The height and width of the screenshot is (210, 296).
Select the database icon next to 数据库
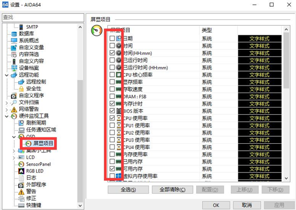click(14, 34)
